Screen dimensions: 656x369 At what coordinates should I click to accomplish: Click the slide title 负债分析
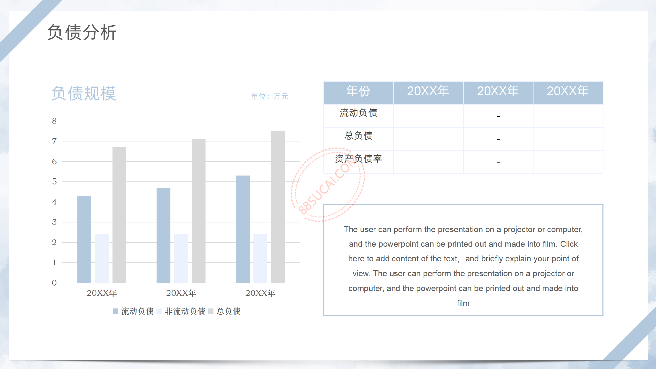tap(82, 32)
